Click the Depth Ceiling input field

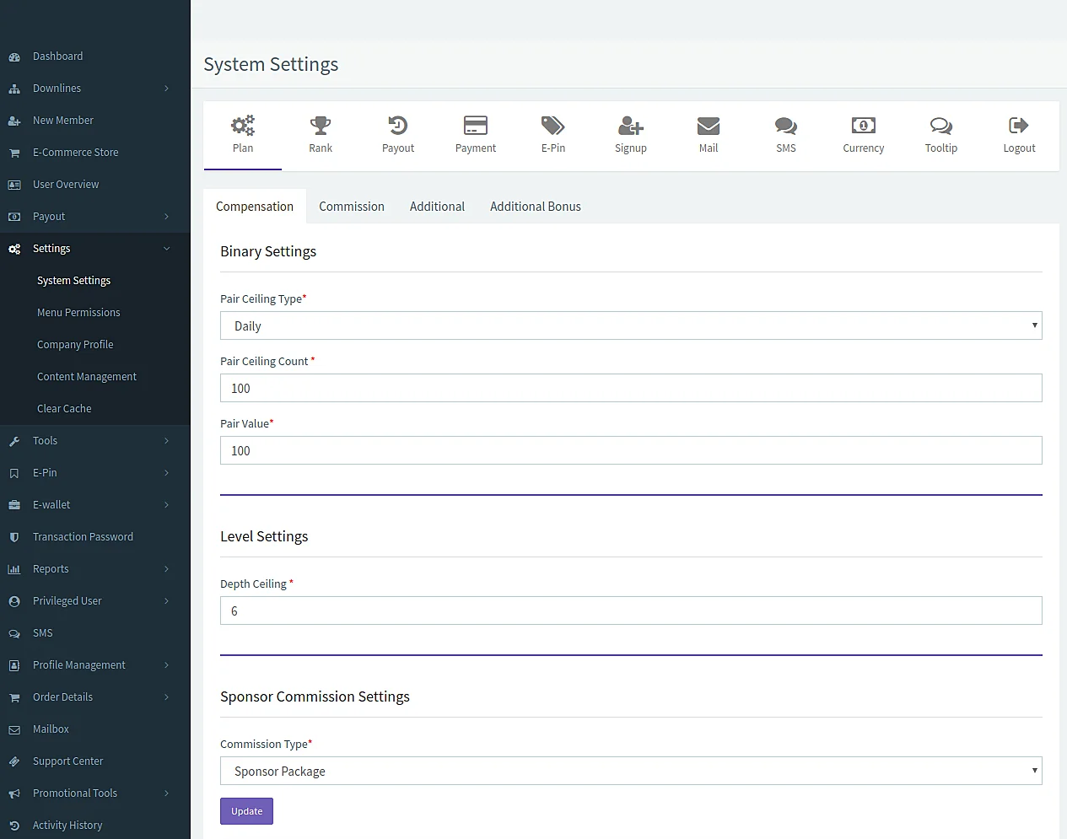click(x=631, y=610)
